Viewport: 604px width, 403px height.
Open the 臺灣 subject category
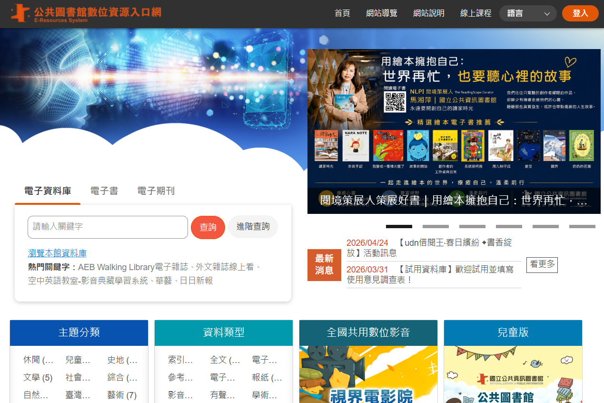point(78,395)
